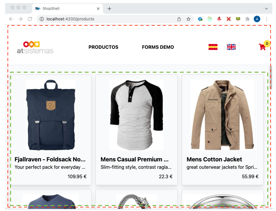Screen dimensions: 276x211
Task: Select the ShopShell browser tab
Action: pos(68,8)
